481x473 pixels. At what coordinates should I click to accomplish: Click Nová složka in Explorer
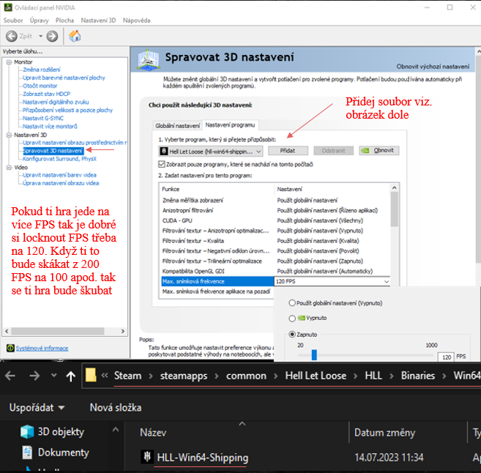[116, 408]
